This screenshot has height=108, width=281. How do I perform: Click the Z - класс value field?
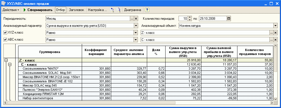click(205, 33)
